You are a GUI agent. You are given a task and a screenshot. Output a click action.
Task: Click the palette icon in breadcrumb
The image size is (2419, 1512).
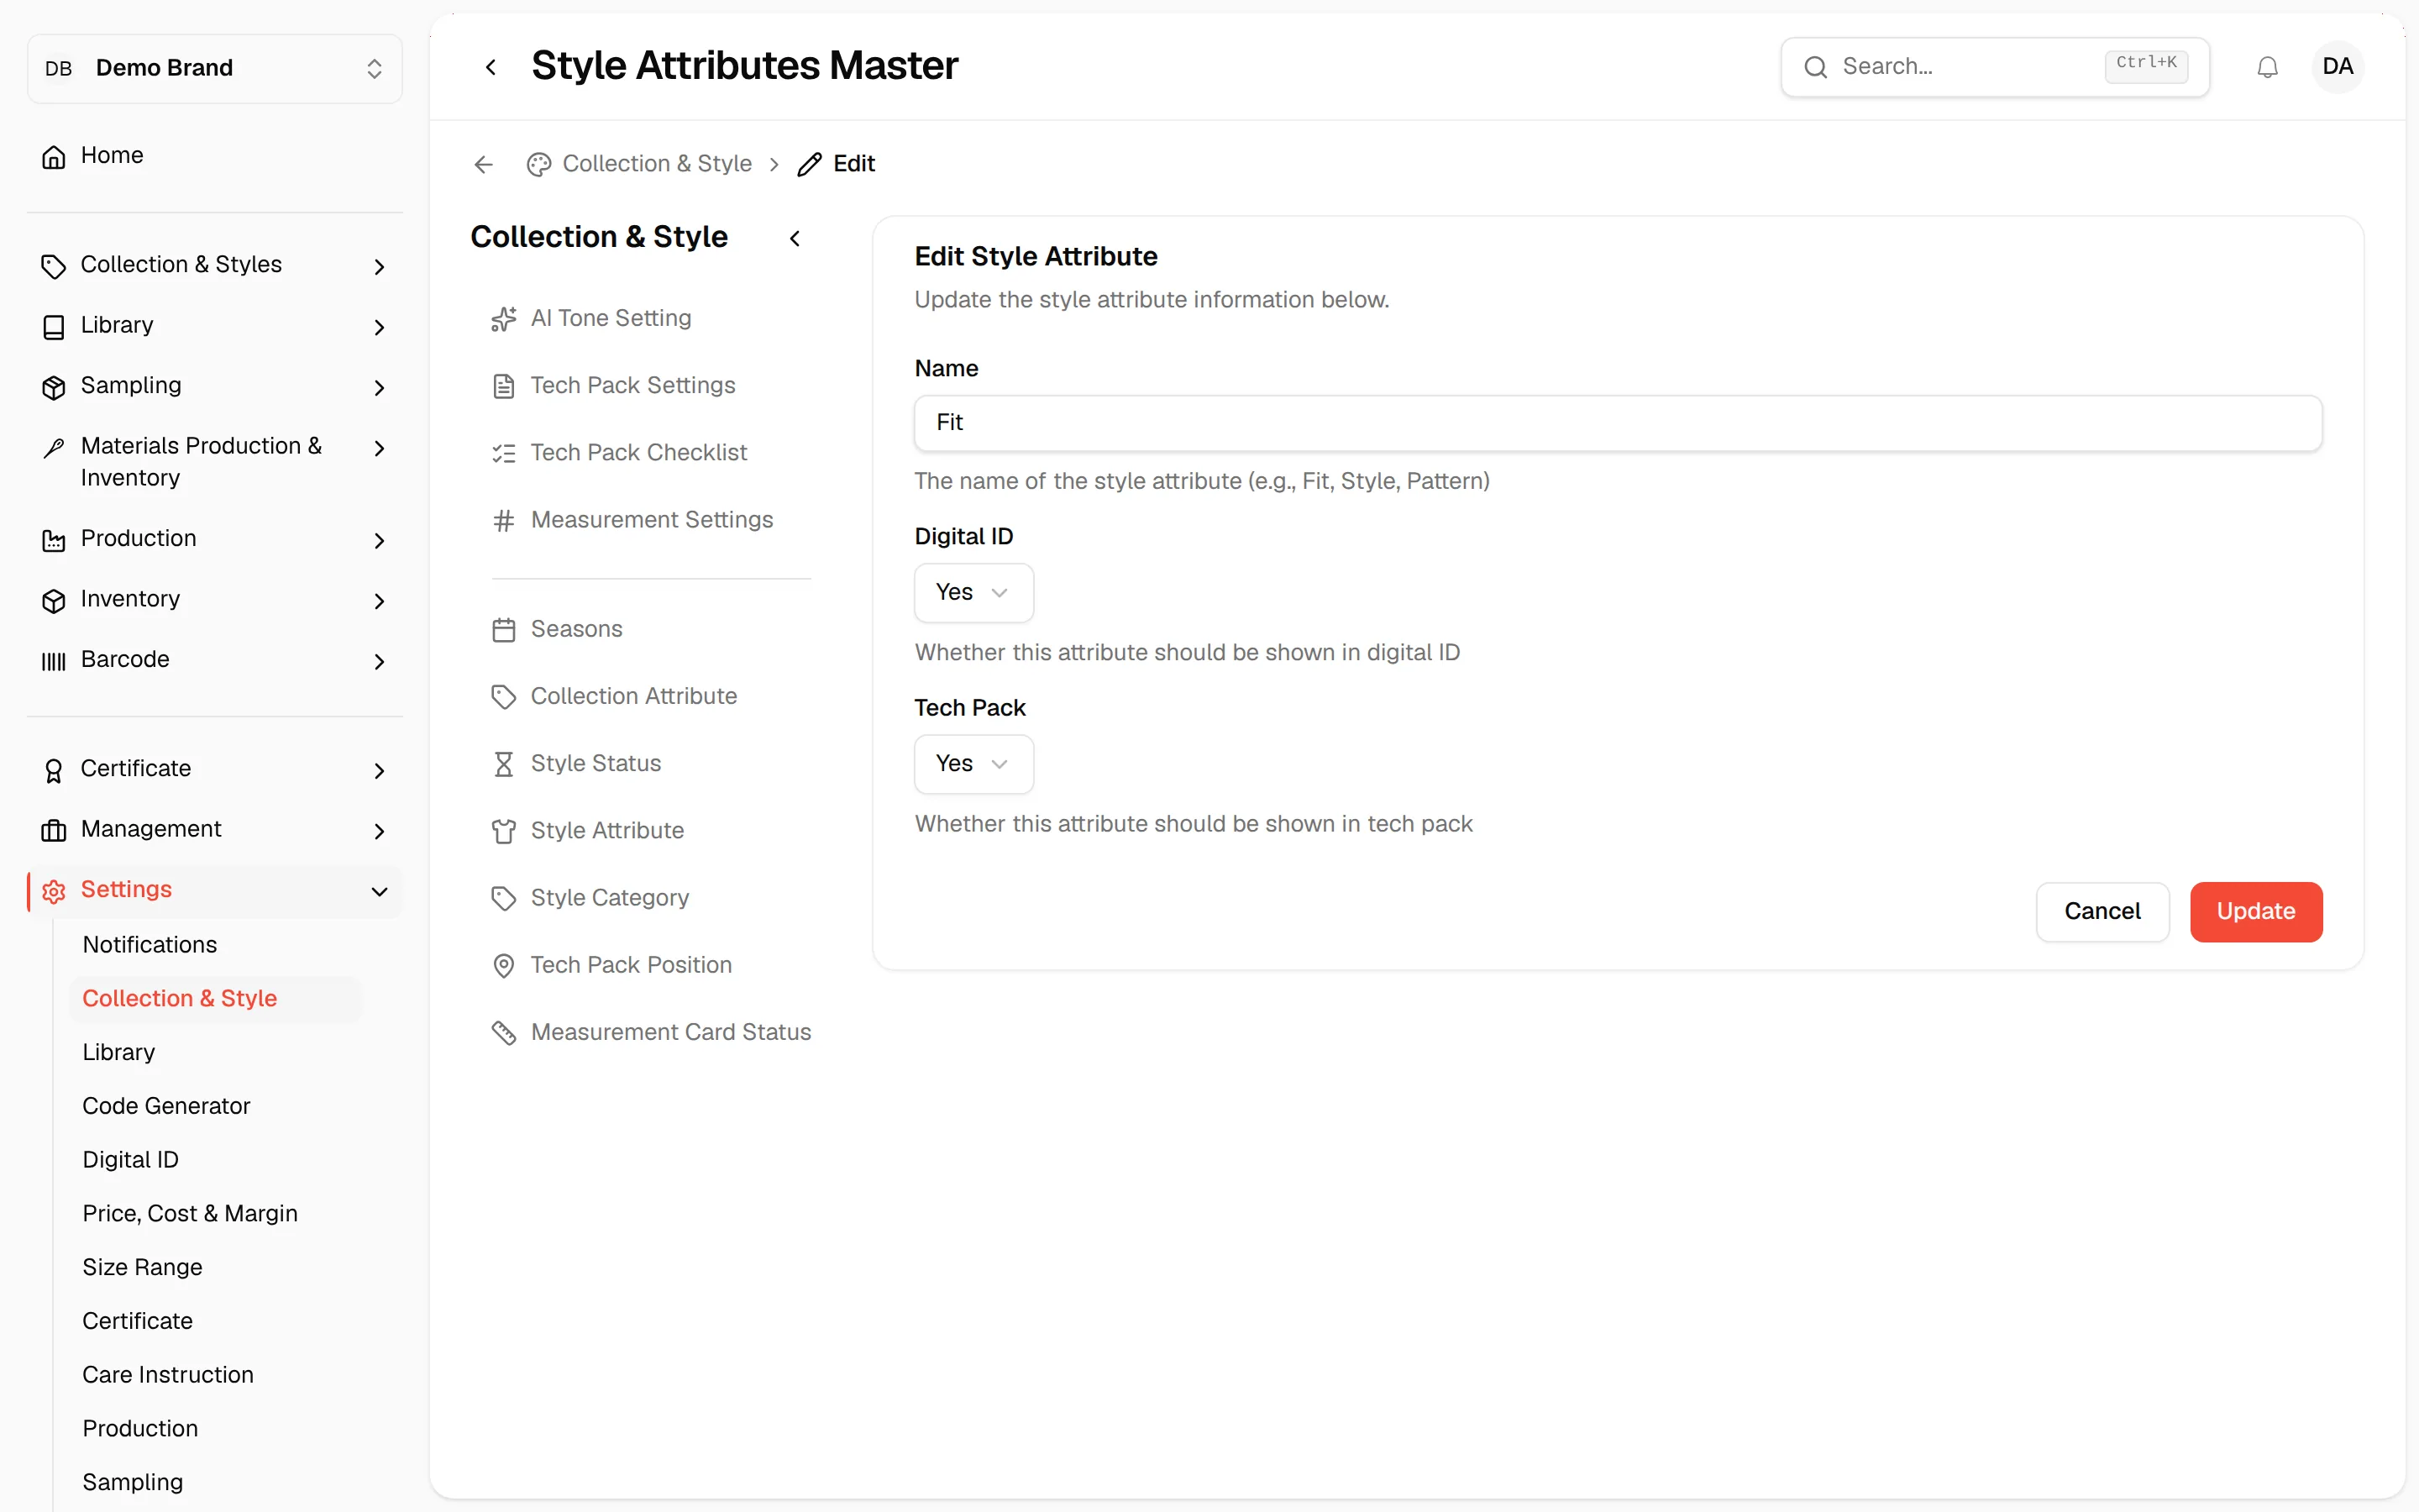click(x=538, y=164)
